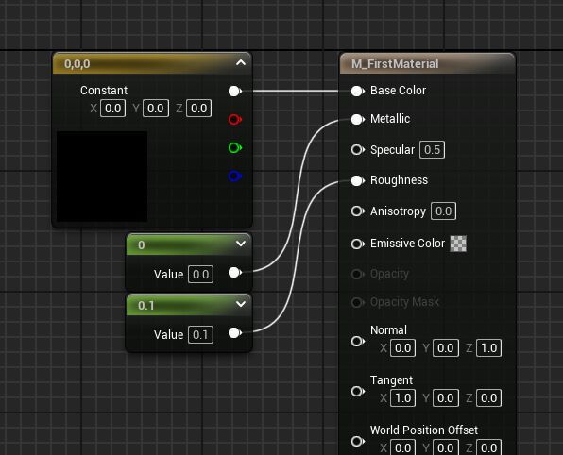Click the Base Color input pin
The height and width of the screenshot is (455, 563).
[358, 91]
